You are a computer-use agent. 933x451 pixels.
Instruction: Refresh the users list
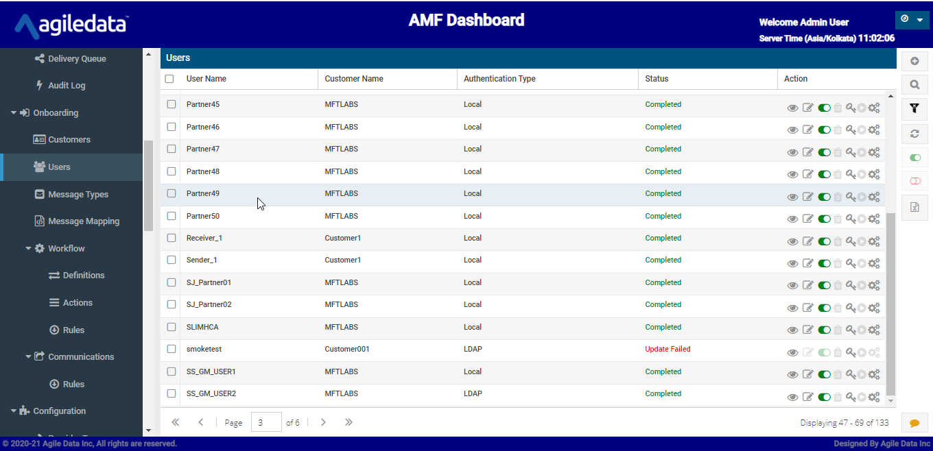coord(914,134)
